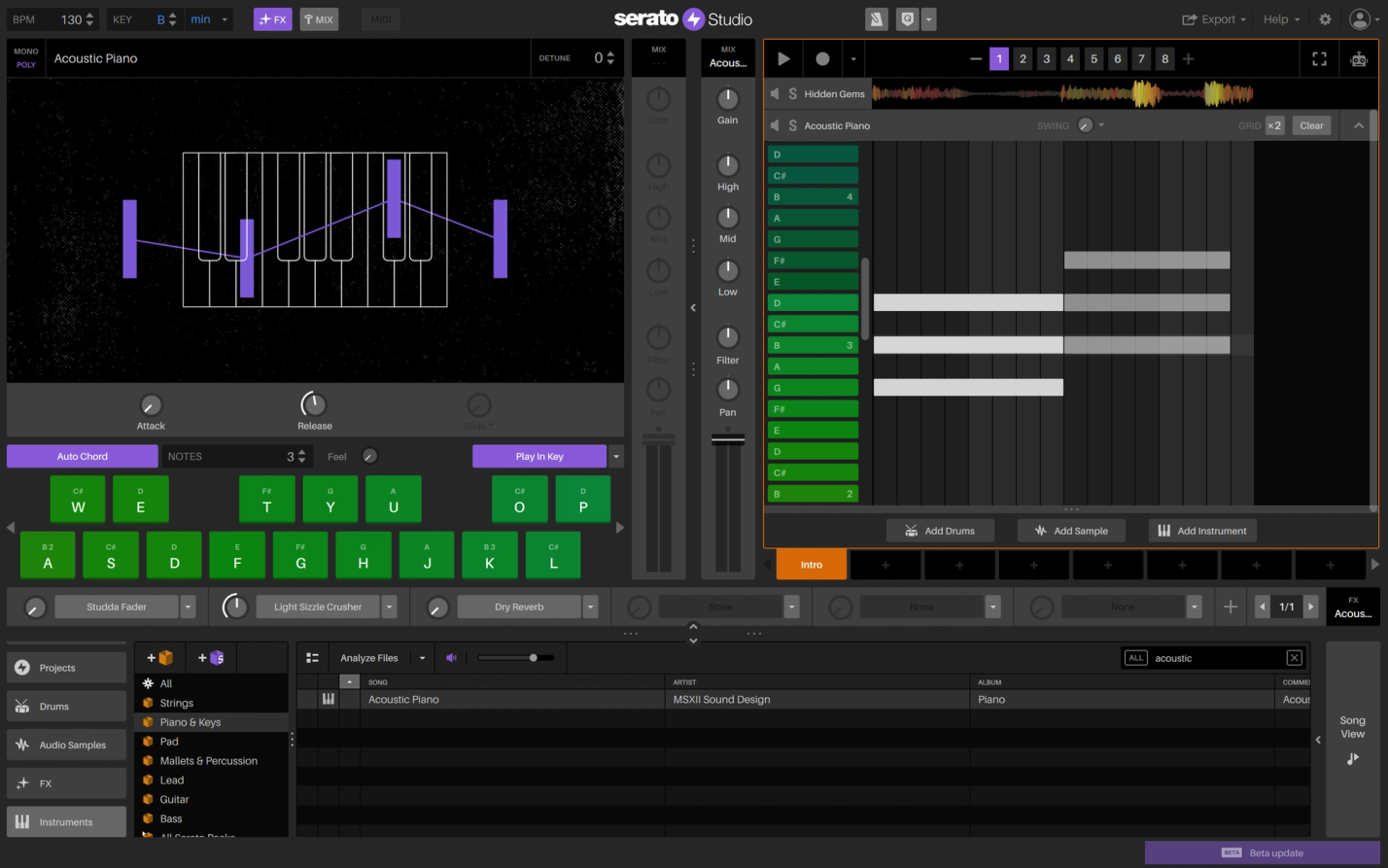Open the MIX view toggle in header
This screenshot has width=1388, height=868.
coord(319,18)
